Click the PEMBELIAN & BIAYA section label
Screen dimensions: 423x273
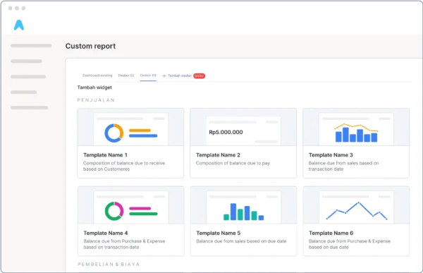(109, 265)
